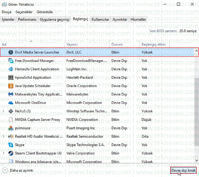Maximize the Görev Yöneticisi window
This screenshot has width=199, height=177.
point(178,4)
